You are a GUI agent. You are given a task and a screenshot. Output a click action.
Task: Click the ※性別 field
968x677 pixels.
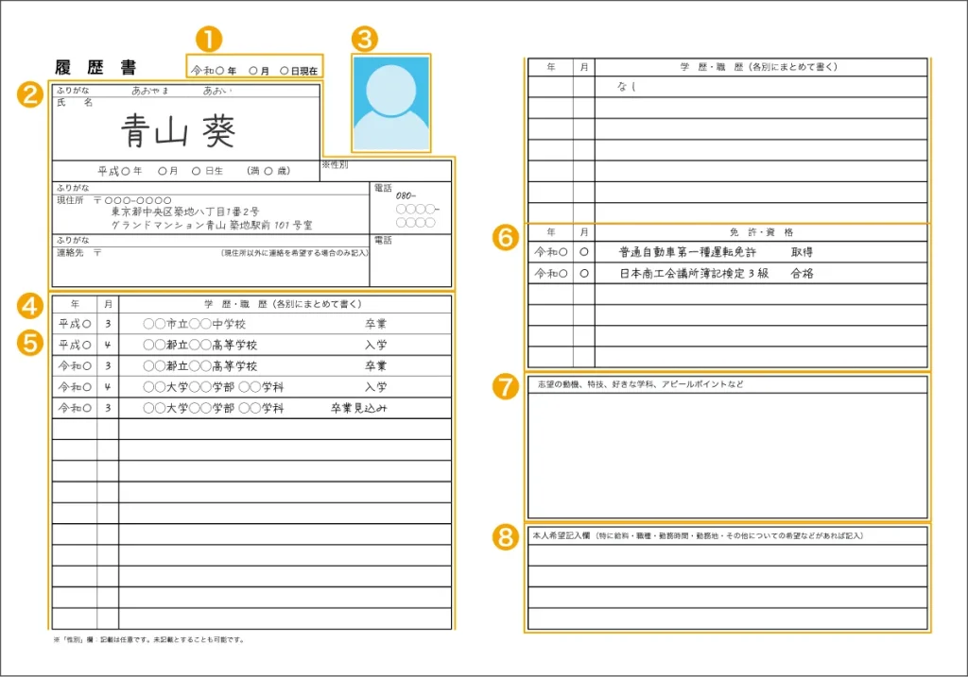pyautogui.click(x=386, y=171)
